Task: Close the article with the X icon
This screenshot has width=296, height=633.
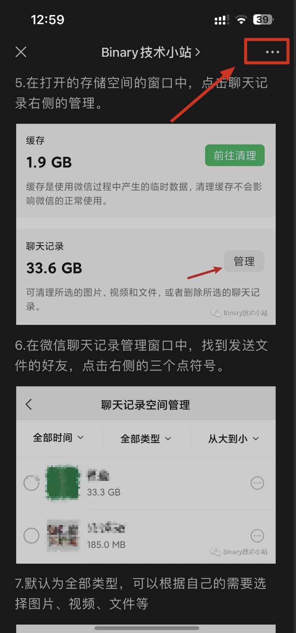Action: click(x=21, y=52)
